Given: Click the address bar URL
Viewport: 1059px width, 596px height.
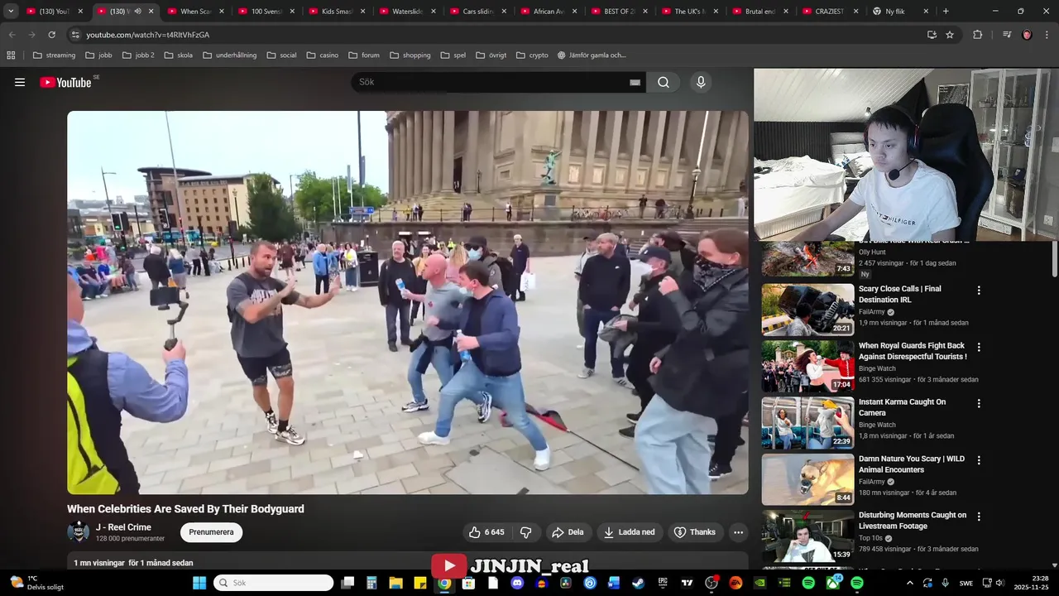Looking at the screenshot, I should 147,35.
